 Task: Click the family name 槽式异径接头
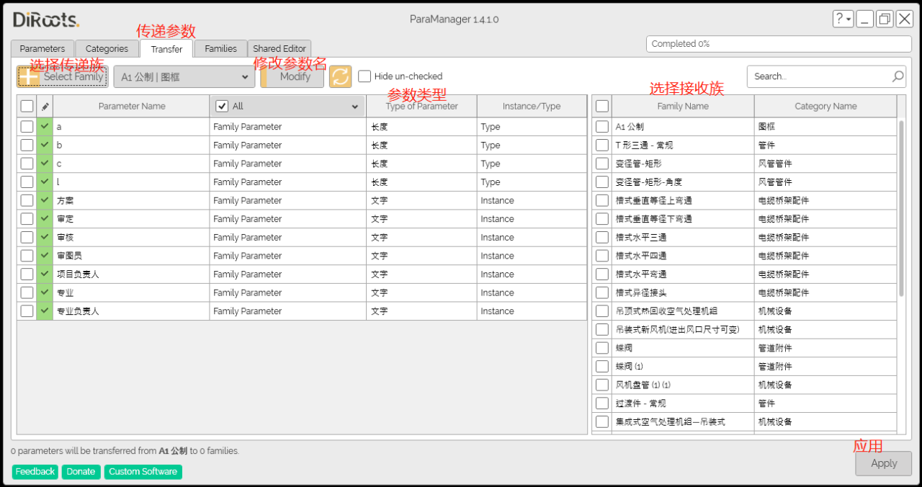(641, 293)
